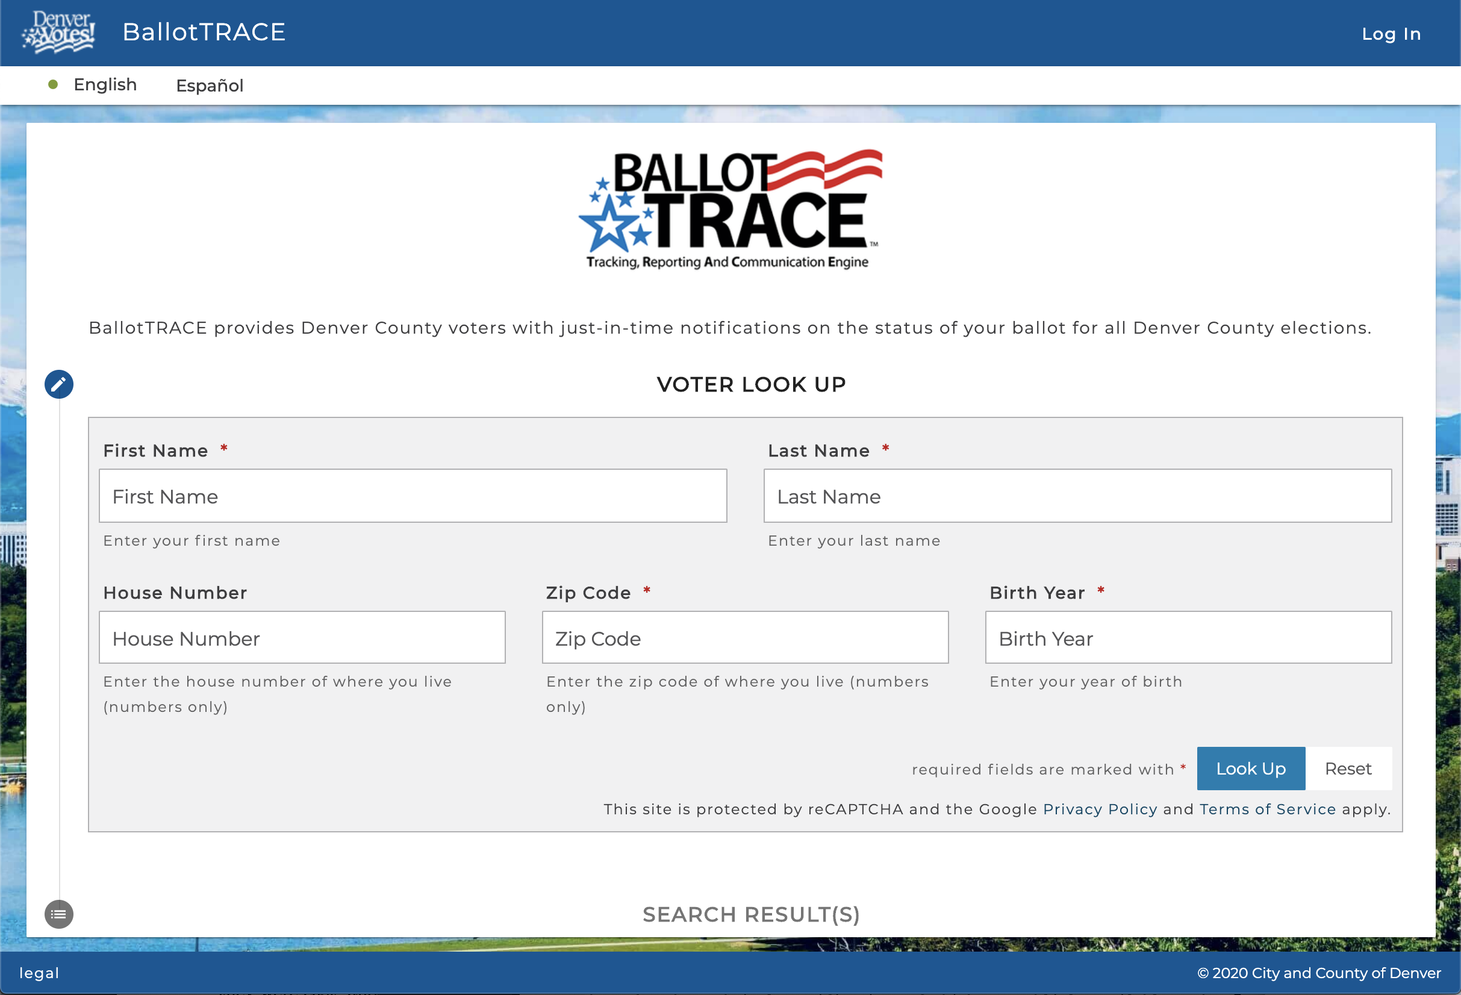Click the blue pencil edit step icon

coord(59,384)
